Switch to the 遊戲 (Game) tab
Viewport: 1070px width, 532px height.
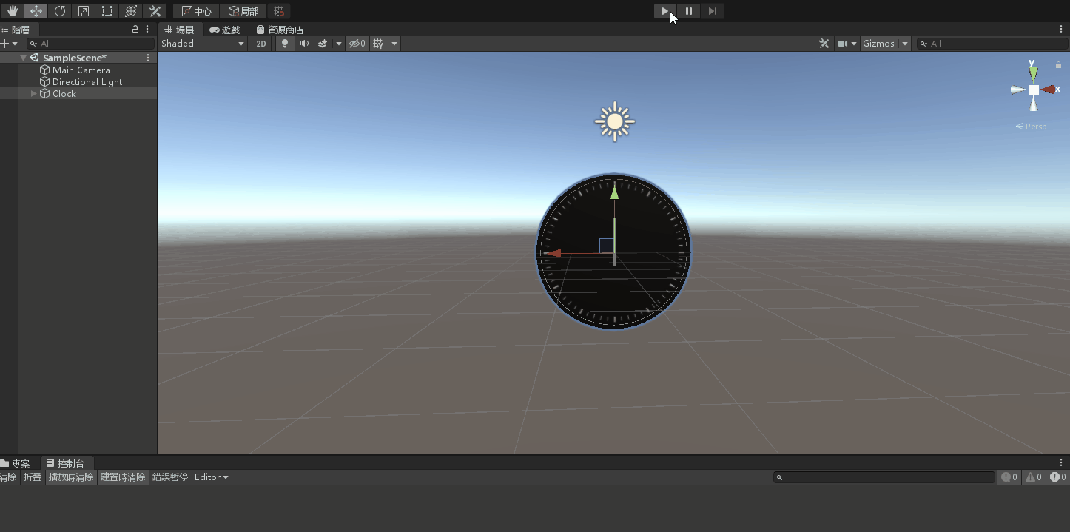pyautogui.click(x=225, y=30)
